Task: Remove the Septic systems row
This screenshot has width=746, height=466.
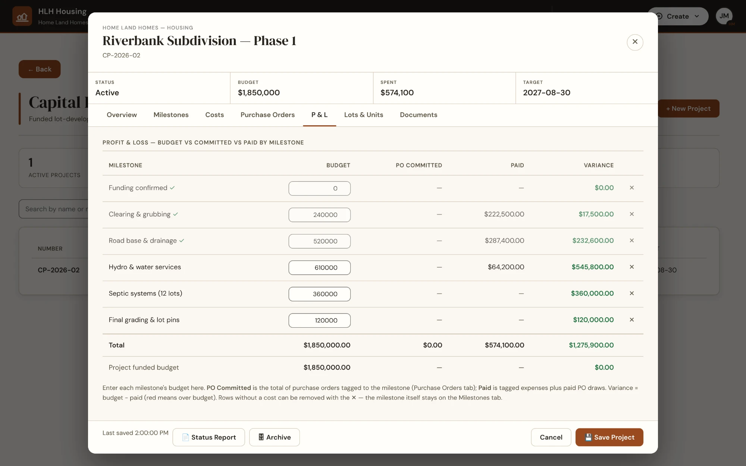Action: (631, 294)
